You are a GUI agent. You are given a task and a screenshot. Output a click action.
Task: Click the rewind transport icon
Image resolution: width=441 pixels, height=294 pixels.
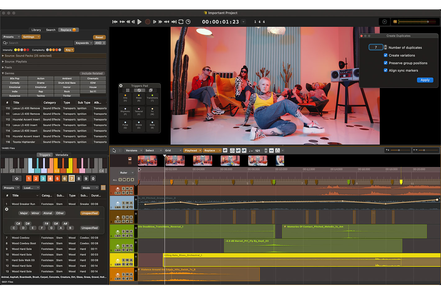click(128, 22)
